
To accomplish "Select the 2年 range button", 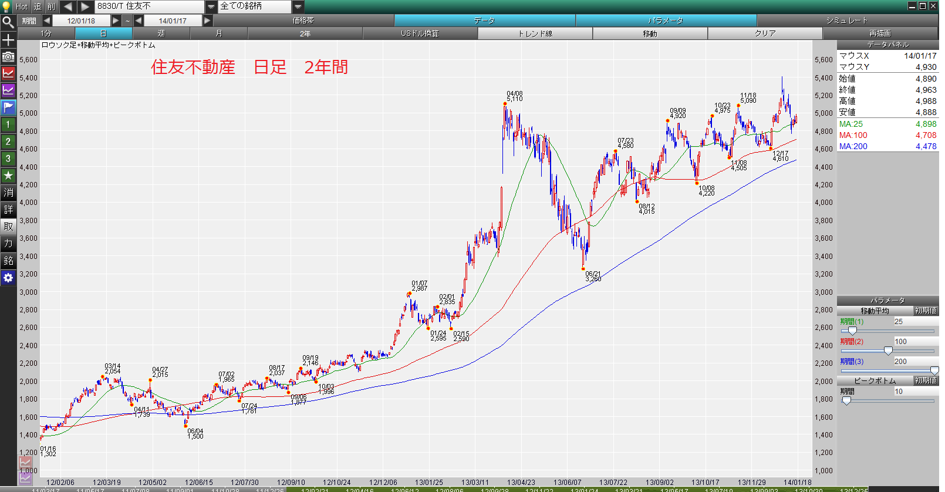I will click(305, 33).
